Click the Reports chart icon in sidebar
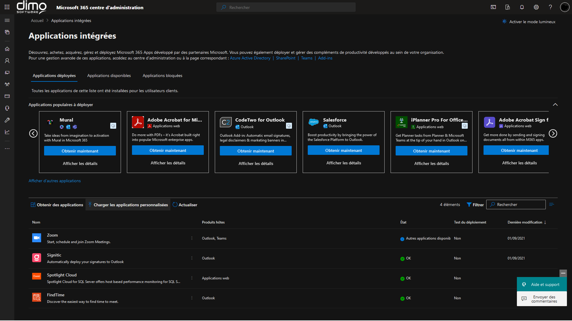Viewport: 572px width, 321px height. pyautogui.click(x=7, y=132)
